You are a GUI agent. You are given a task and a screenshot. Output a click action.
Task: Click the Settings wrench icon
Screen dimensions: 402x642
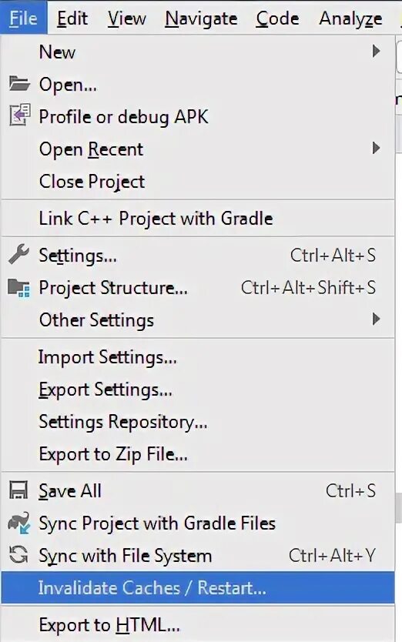(x=18, y=254)
